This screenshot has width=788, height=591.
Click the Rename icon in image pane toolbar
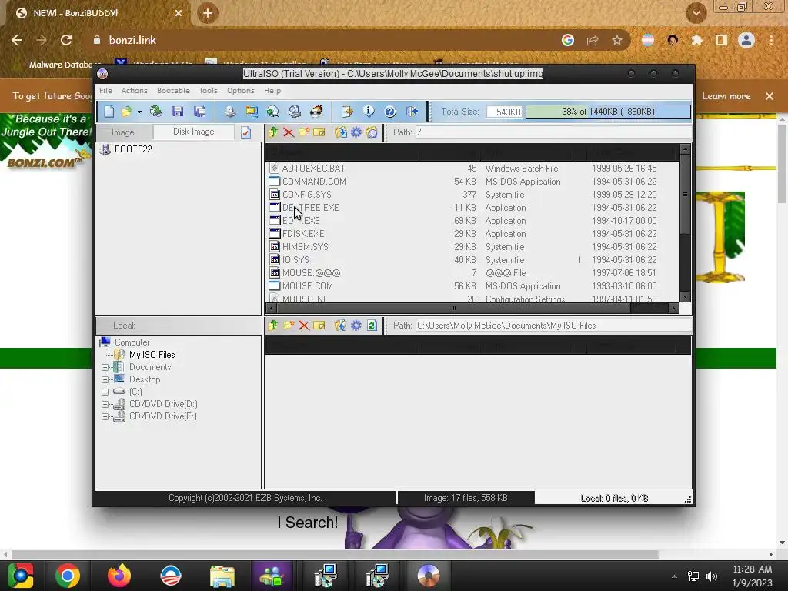[319, 132]
